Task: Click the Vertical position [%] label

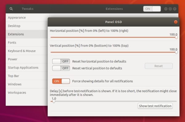Action: click(89, 46)
